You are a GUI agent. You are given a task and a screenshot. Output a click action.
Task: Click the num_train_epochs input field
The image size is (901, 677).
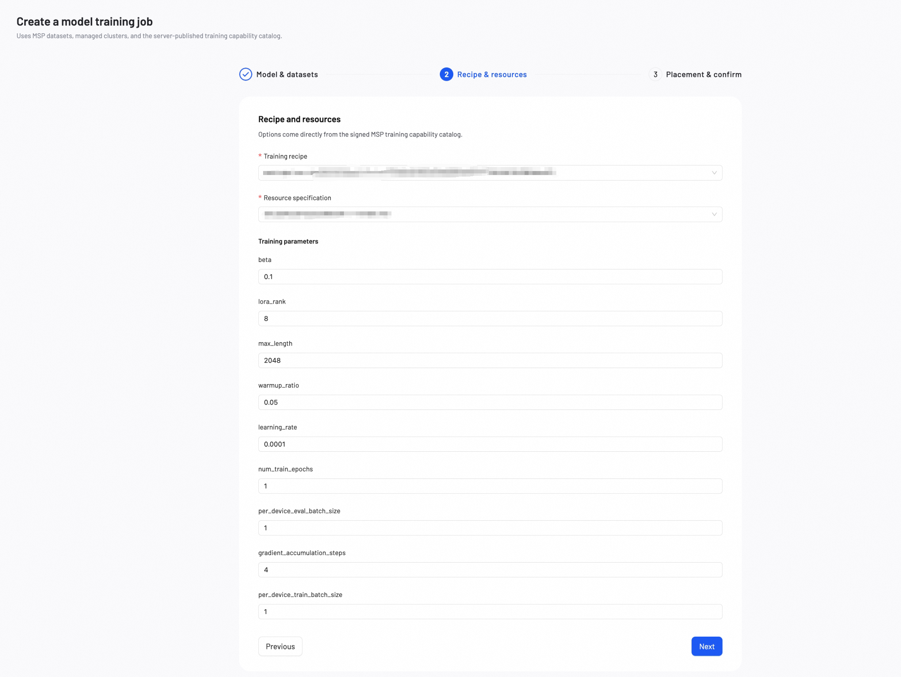coord(490,486)
